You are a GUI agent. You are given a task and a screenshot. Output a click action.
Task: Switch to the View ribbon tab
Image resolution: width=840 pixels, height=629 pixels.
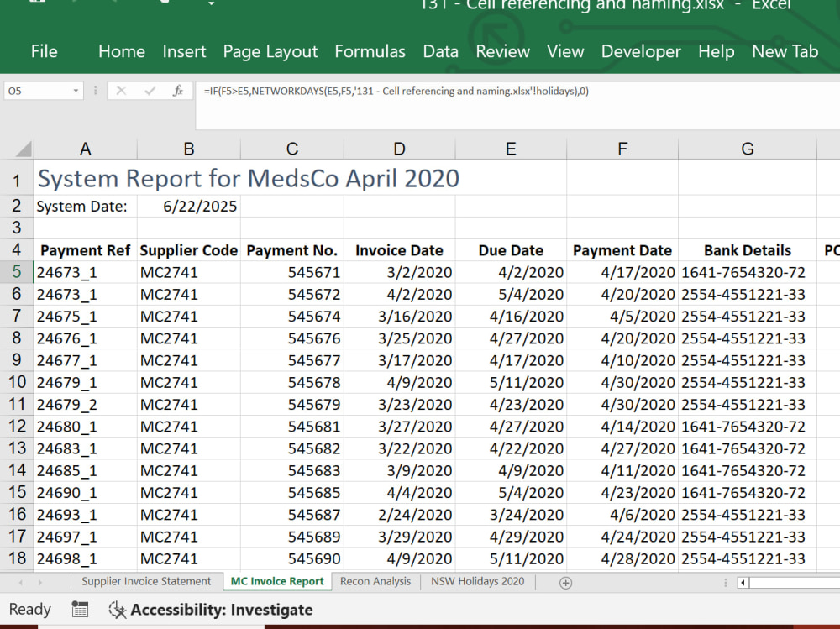coord(565,51)
